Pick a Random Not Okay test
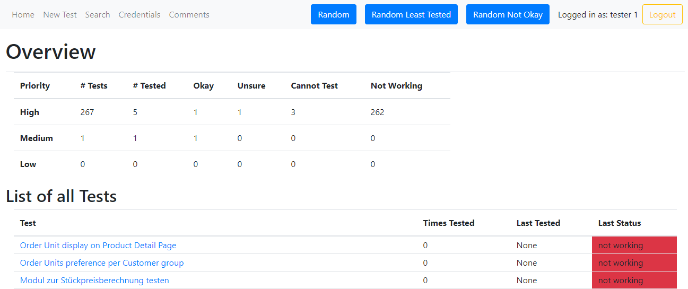The height and width of the screenshot is (289, 688). pyautogui.click(x=508, y=15)
